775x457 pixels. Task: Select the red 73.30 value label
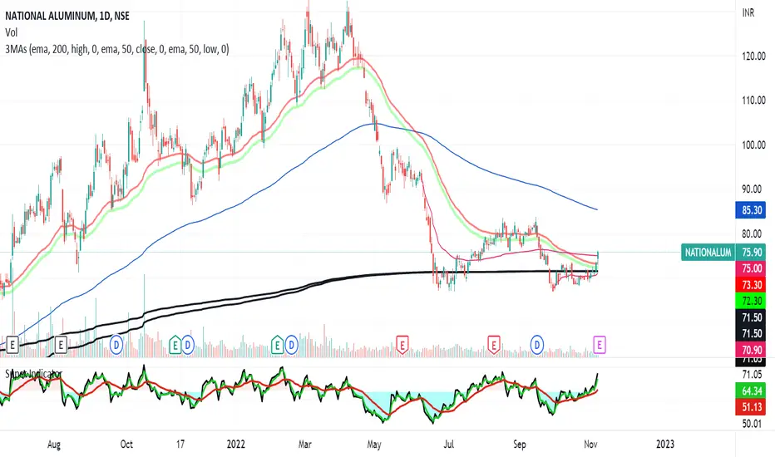click(x=752, y=284)
